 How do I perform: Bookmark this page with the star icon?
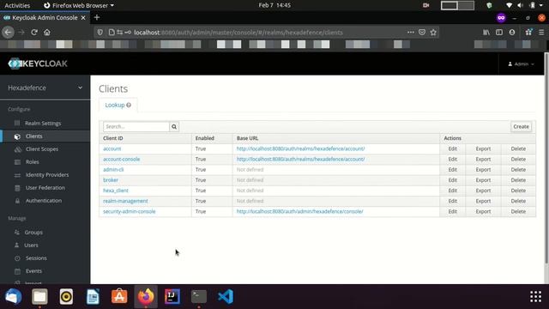coord(433,33)
